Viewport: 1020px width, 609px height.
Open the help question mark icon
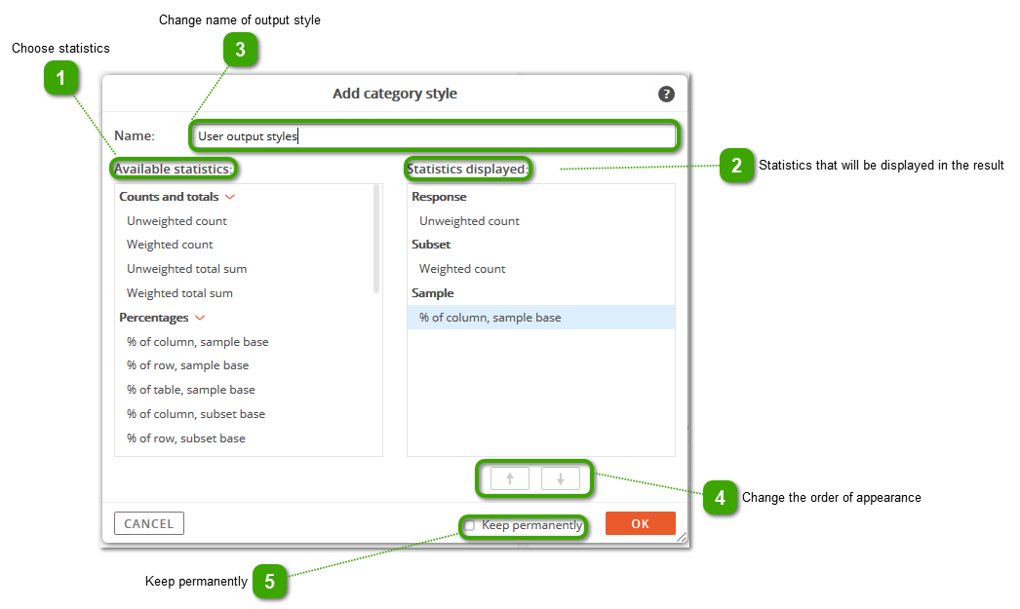click(665, 94)
